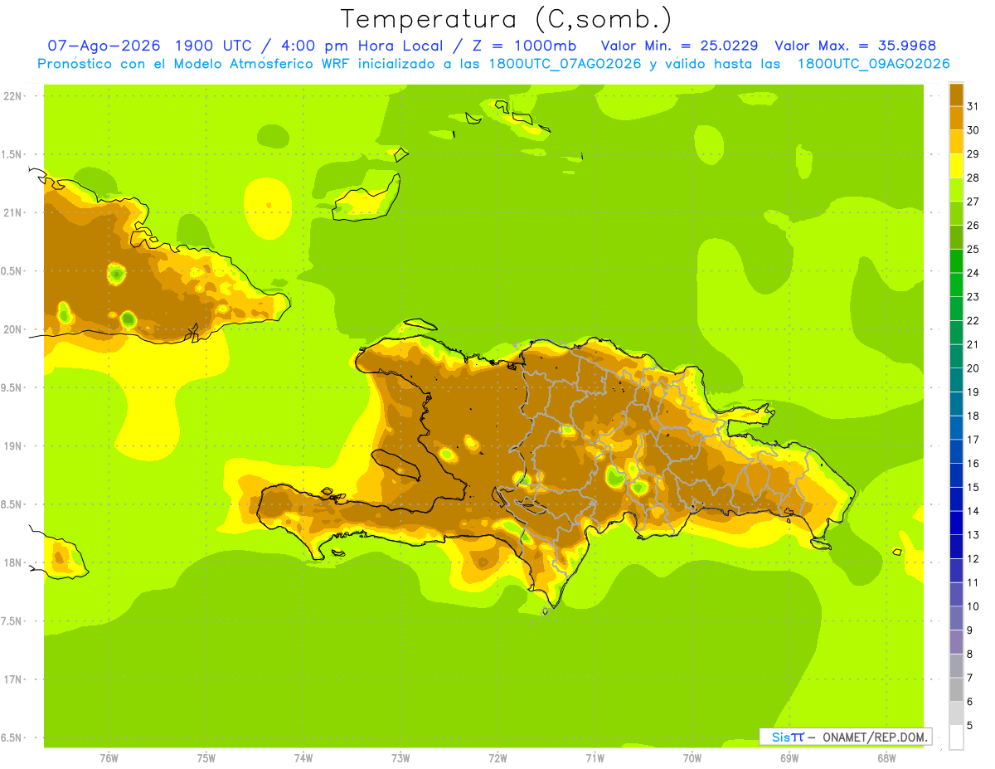Click the '18N' latitude label
The width and height of the screenshot is (995, 769).
pos(14,562)
